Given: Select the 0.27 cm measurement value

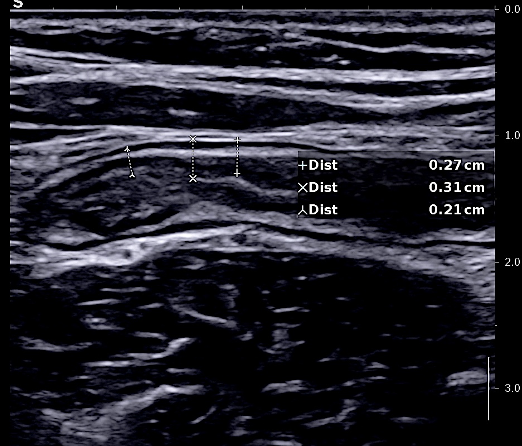Looking at the screenshot, I should (x=456, y=165).
